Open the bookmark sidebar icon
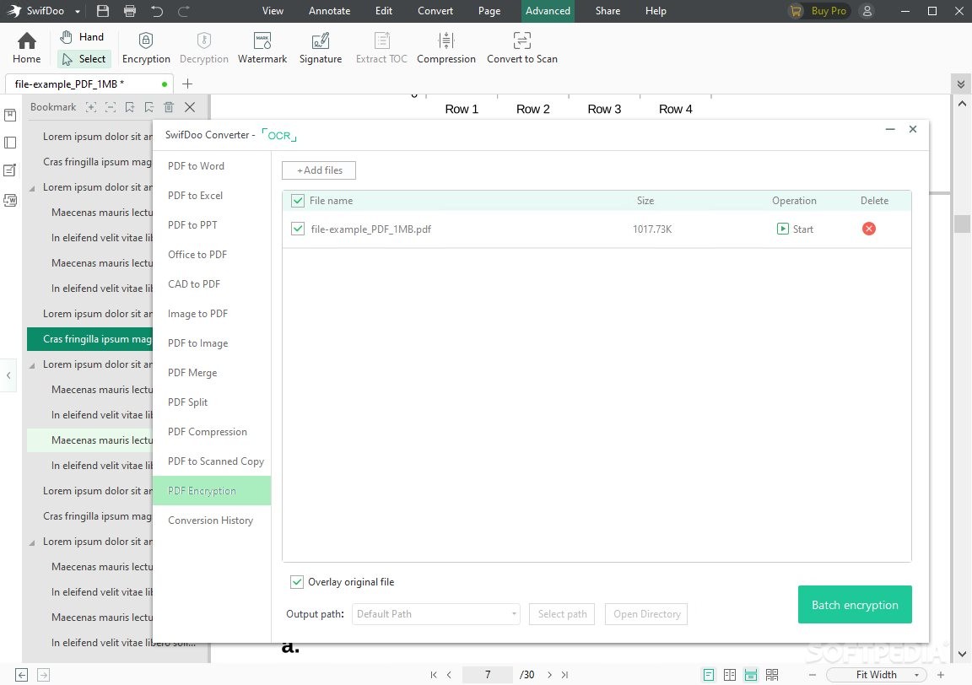Viewport: 972px width, 685px height. pos(10,116)
